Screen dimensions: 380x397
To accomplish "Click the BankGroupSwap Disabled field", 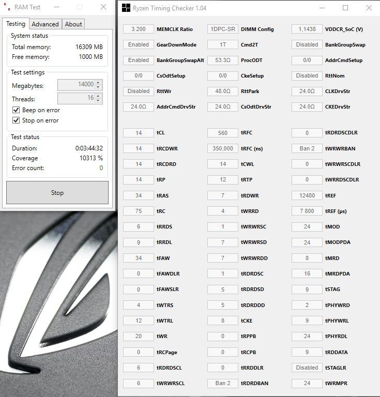I will 307,44.
